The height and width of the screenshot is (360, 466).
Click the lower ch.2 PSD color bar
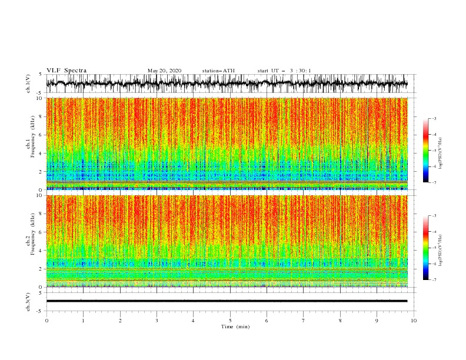click(426, 248)
